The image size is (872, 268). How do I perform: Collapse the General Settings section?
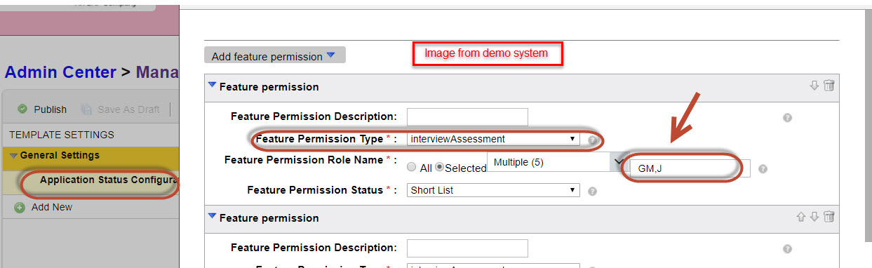(13, 156)
